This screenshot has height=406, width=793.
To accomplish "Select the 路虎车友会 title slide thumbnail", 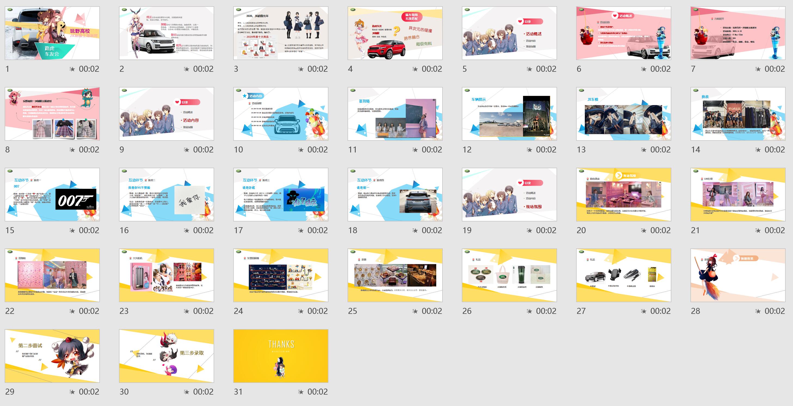I will [x=52, y=33].
